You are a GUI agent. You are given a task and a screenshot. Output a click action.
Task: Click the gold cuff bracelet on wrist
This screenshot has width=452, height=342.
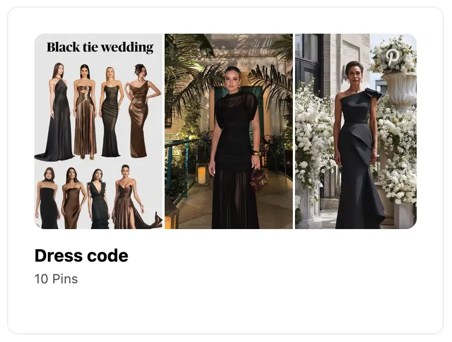pos(255,153)
